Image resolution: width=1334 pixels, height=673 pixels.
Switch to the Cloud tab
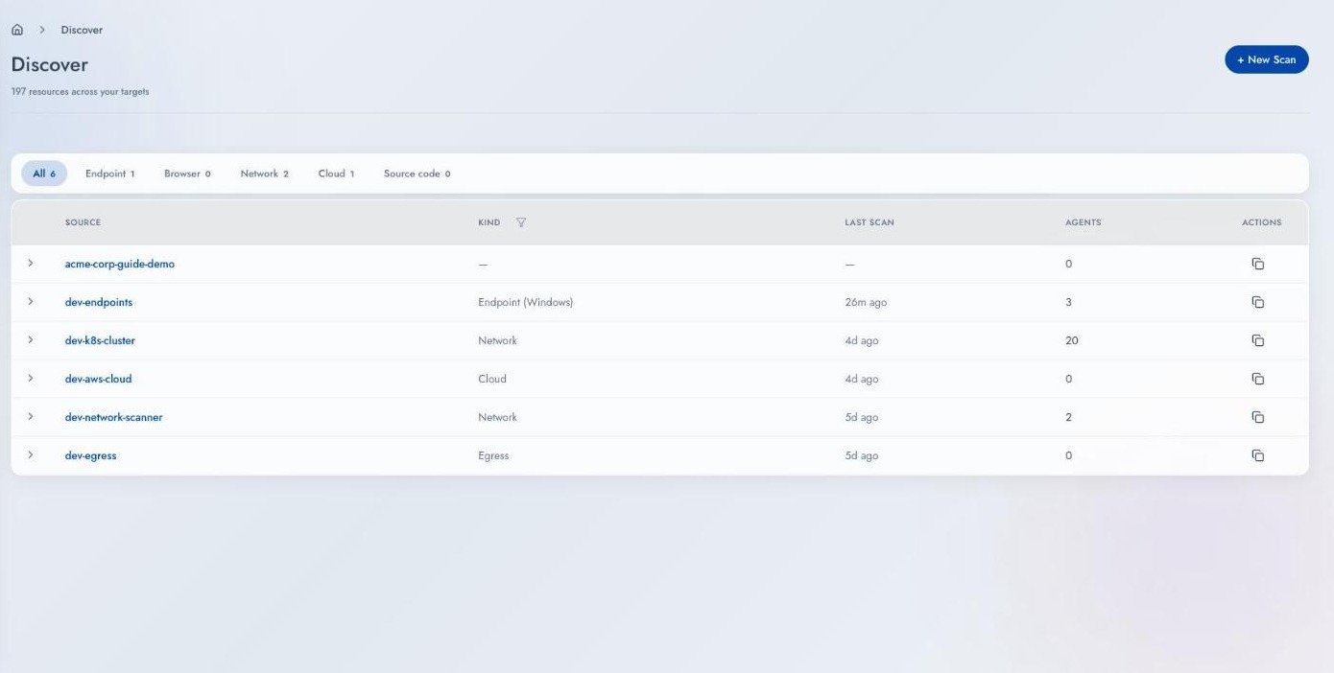tap(336, 174)
